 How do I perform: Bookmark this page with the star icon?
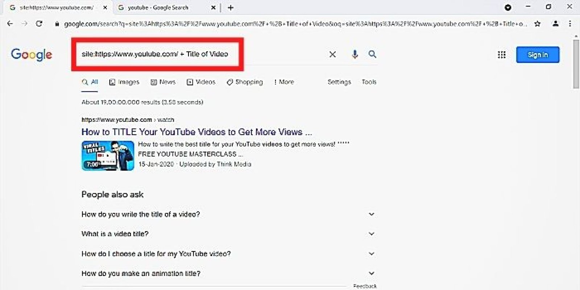point(537,24)
